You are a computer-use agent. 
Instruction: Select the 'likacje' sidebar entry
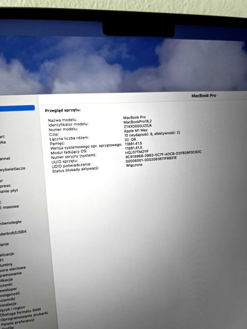tap(7, 280)
